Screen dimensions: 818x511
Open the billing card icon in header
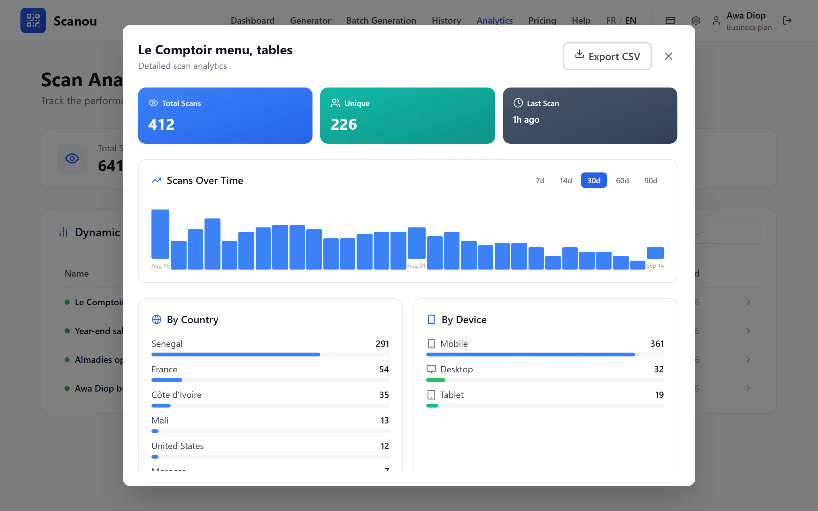tap(670, 21)
